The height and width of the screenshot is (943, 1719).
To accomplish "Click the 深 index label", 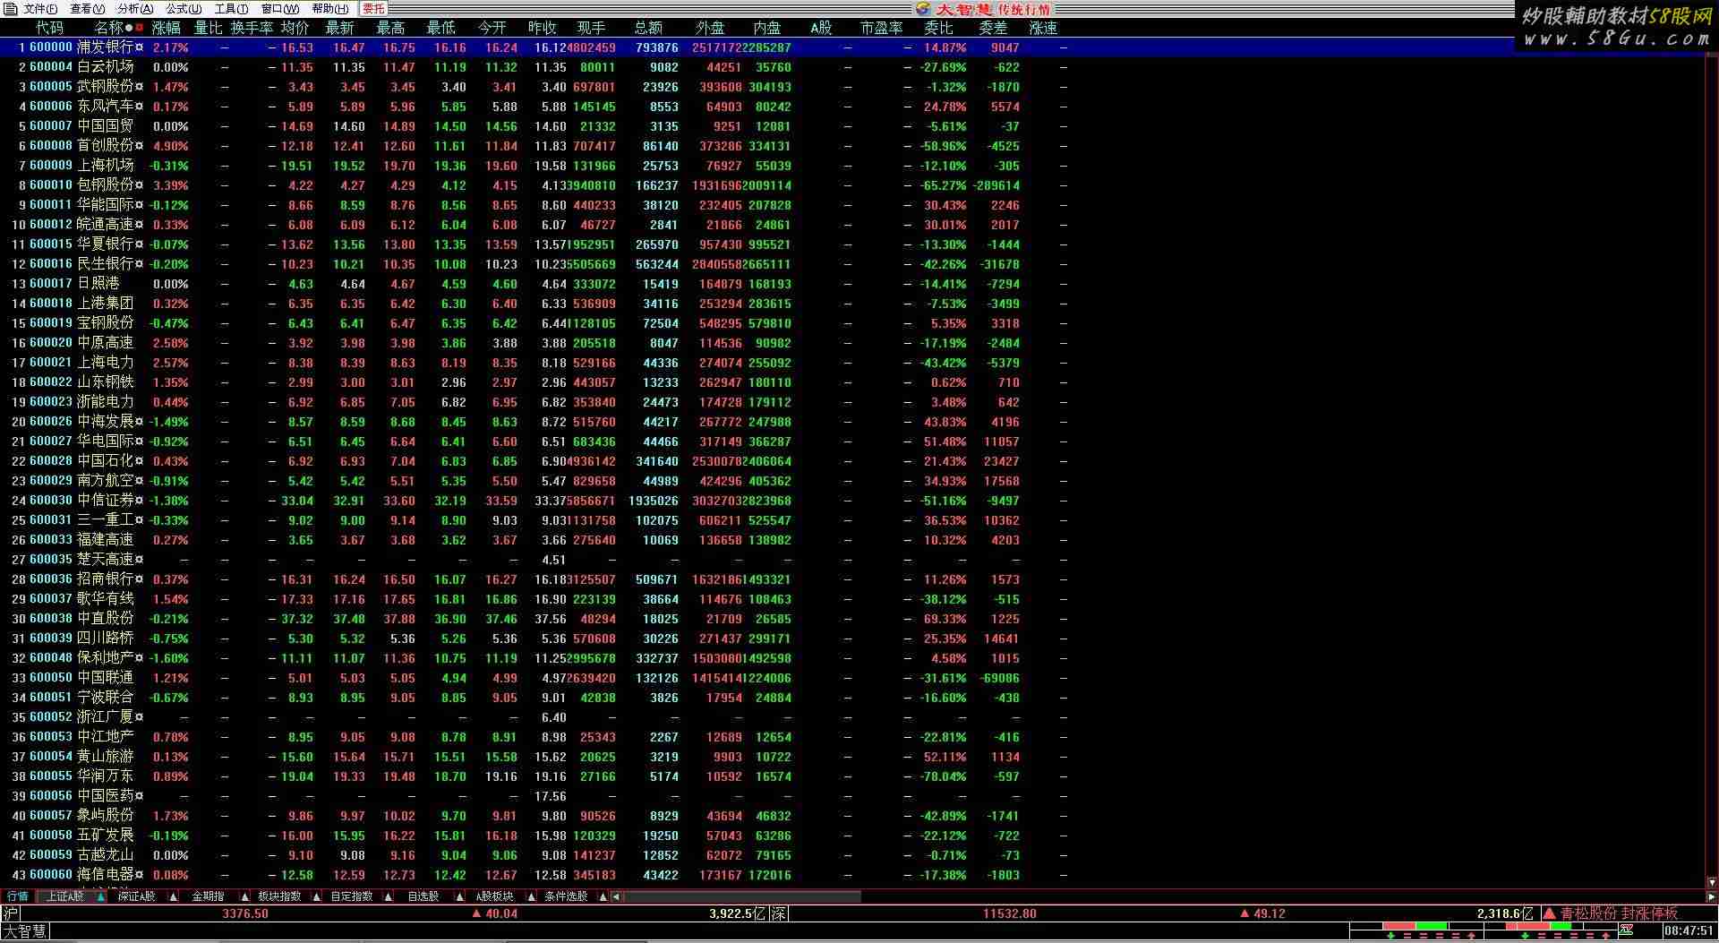I will tap(779, 913).
